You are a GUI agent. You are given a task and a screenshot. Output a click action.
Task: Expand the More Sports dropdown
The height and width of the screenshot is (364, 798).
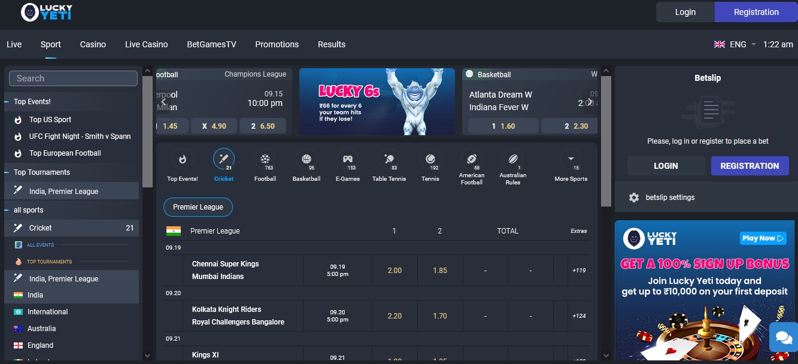pos(571,165)
